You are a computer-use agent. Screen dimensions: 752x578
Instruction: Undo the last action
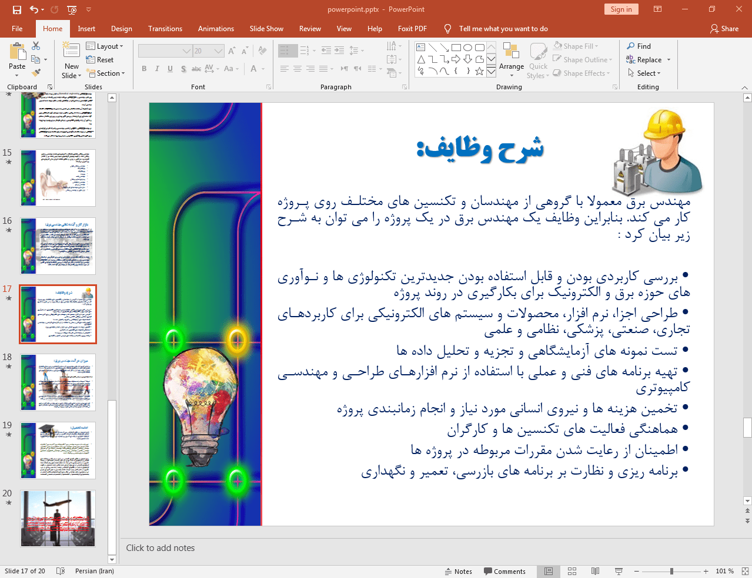point(34,9)
